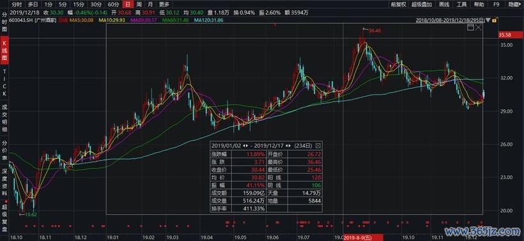Choose the 5分 interval tab
Image resolution: width=524 pixels, height=241 pixels.
63,4
